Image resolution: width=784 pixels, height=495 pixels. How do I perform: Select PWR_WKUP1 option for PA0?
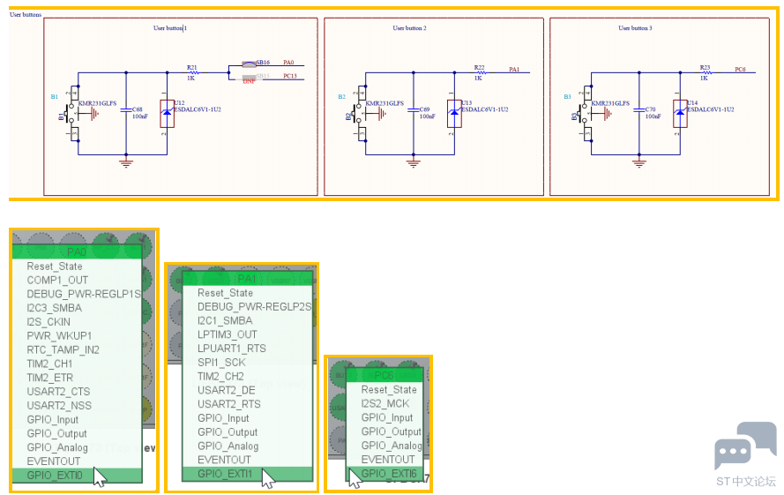pos(59,336)
